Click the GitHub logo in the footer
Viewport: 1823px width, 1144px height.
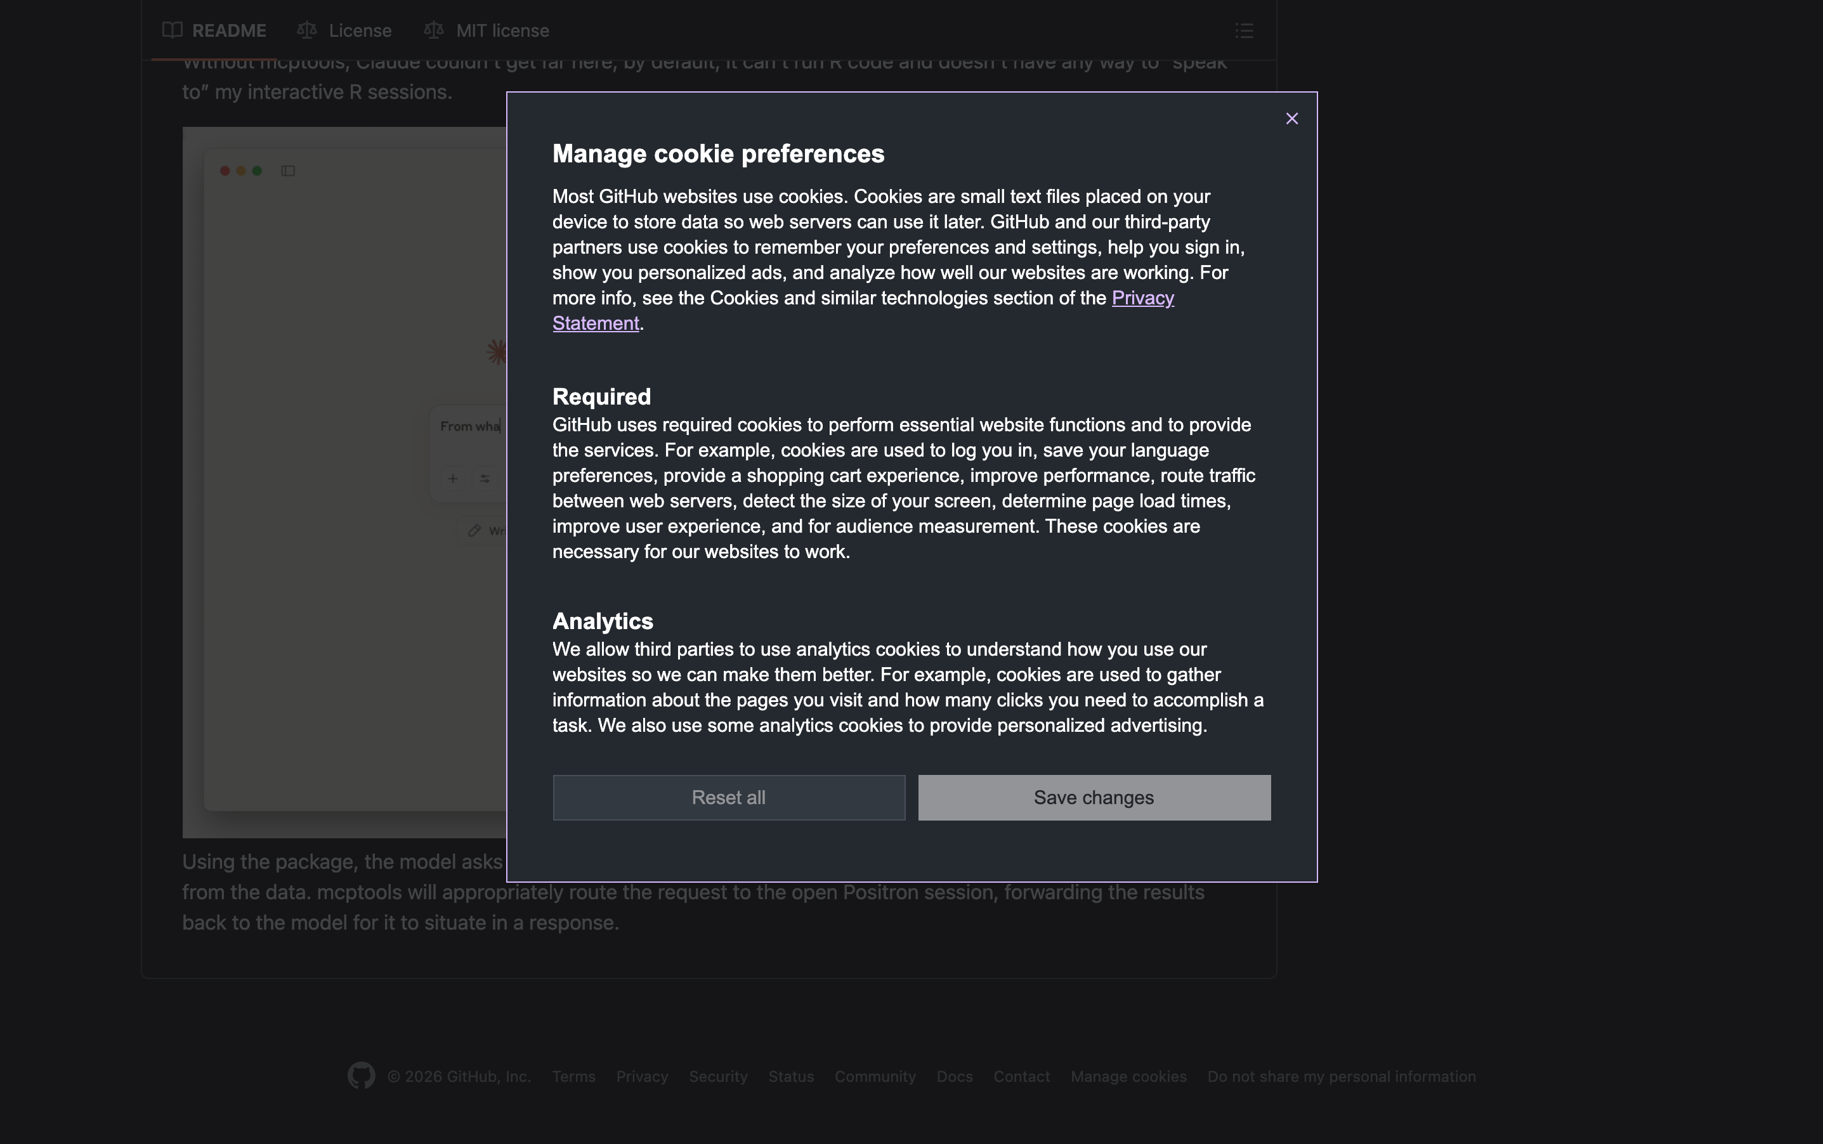click(x=361, y=1075)
